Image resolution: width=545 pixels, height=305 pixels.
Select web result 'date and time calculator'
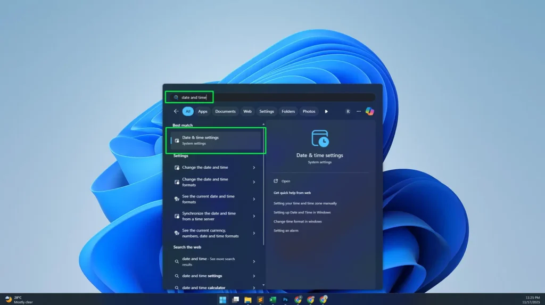tap(216, 287)
